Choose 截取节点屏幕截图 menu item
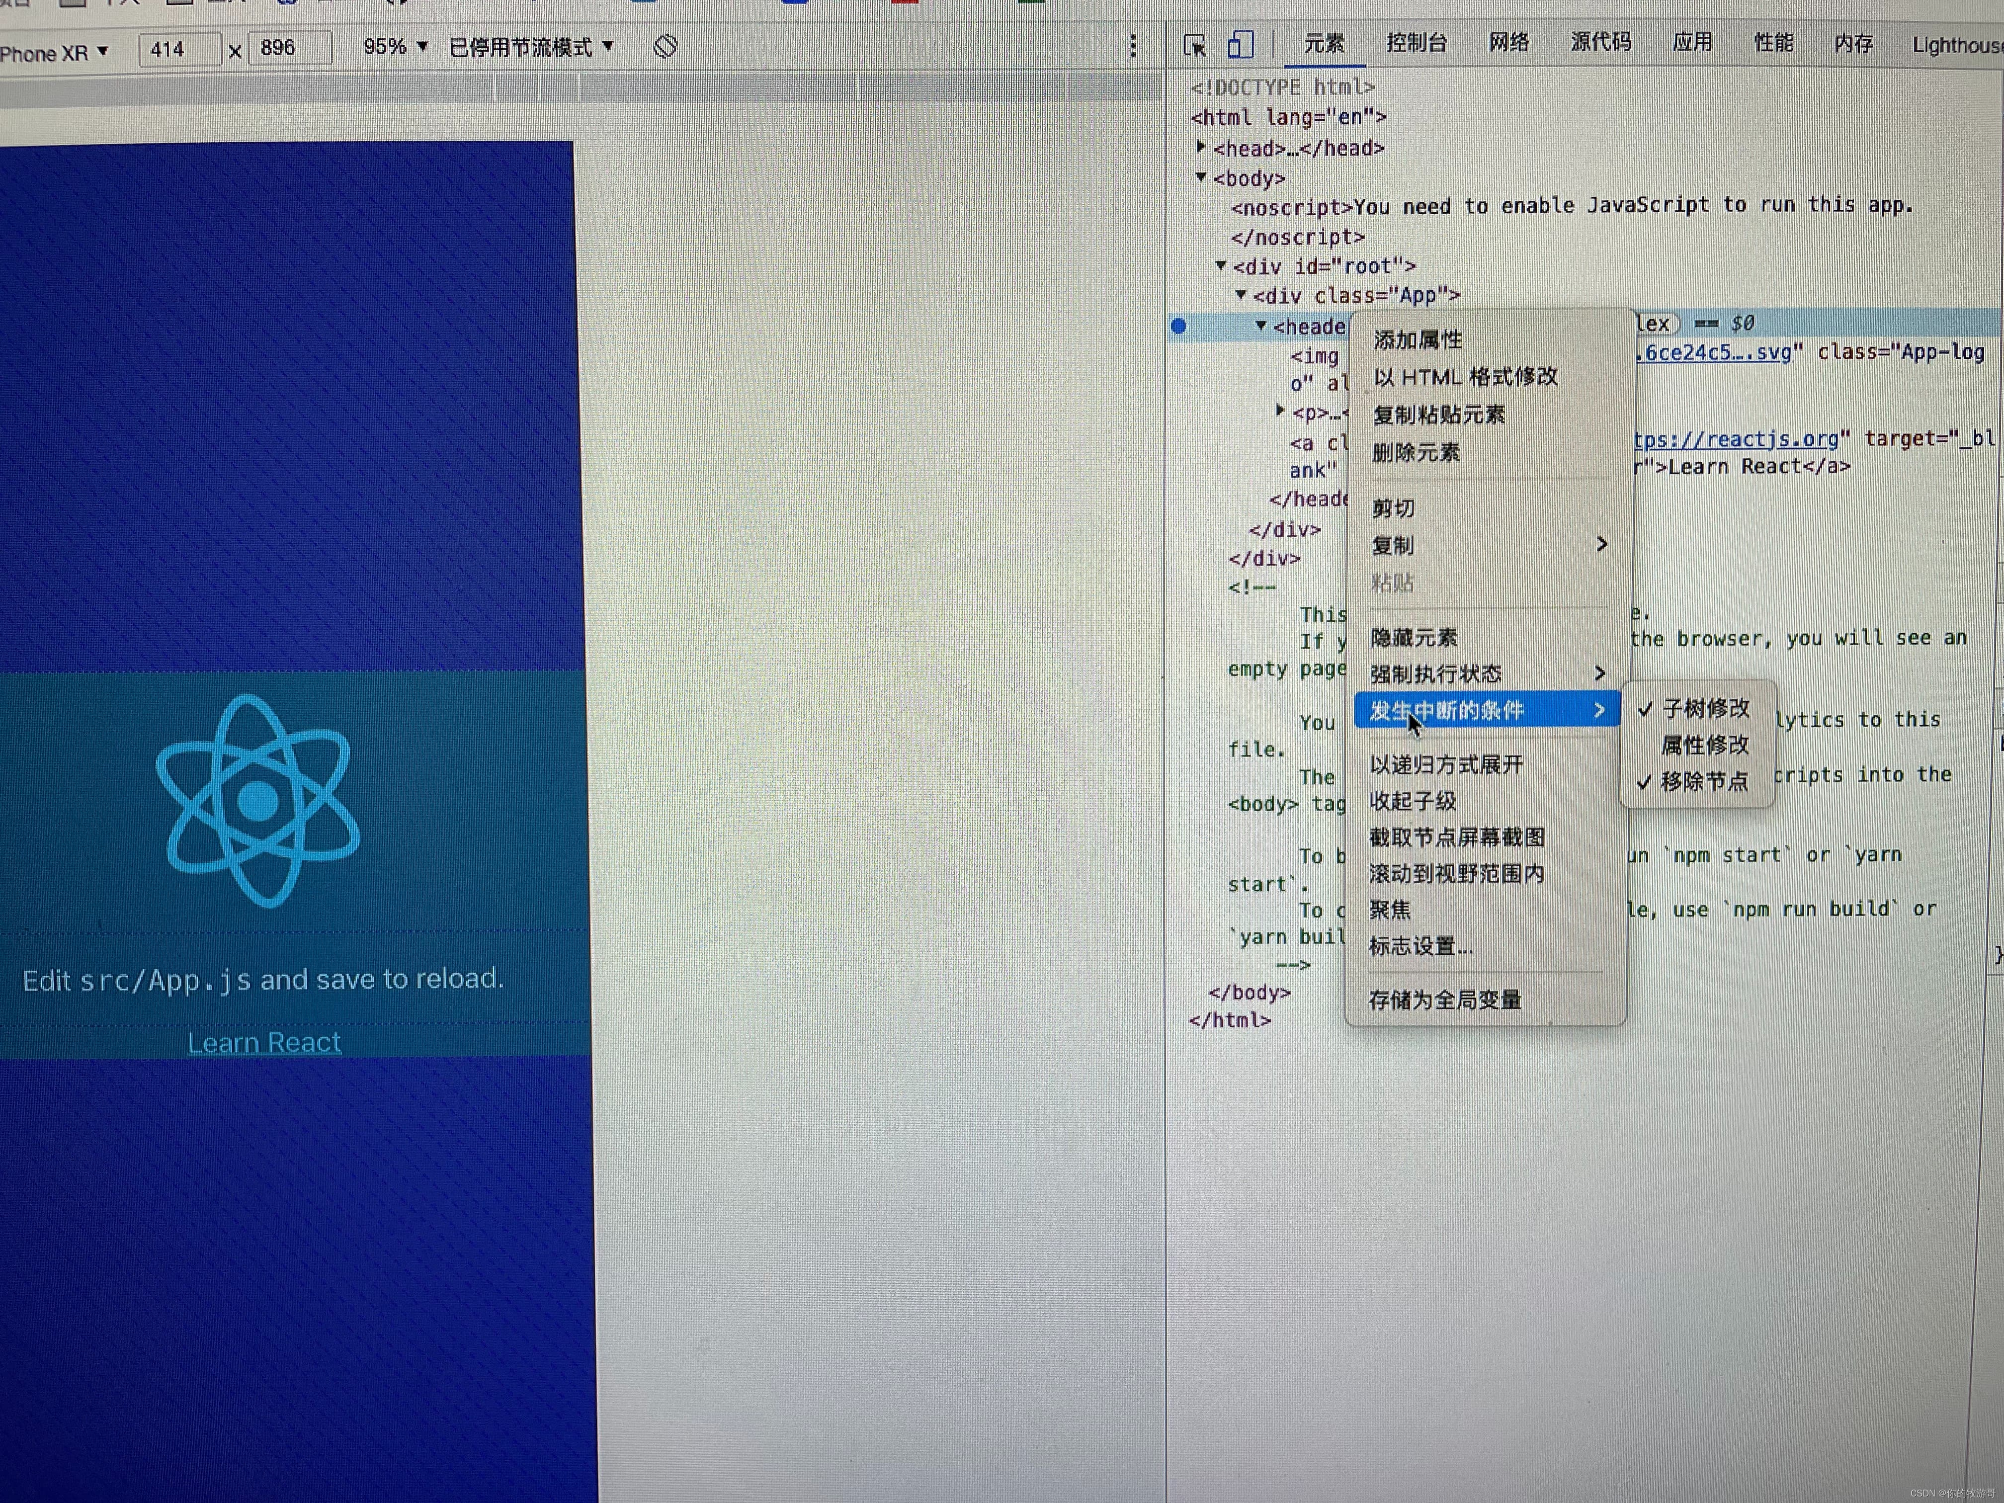 pyautogui.click(x=1488, y=837)
